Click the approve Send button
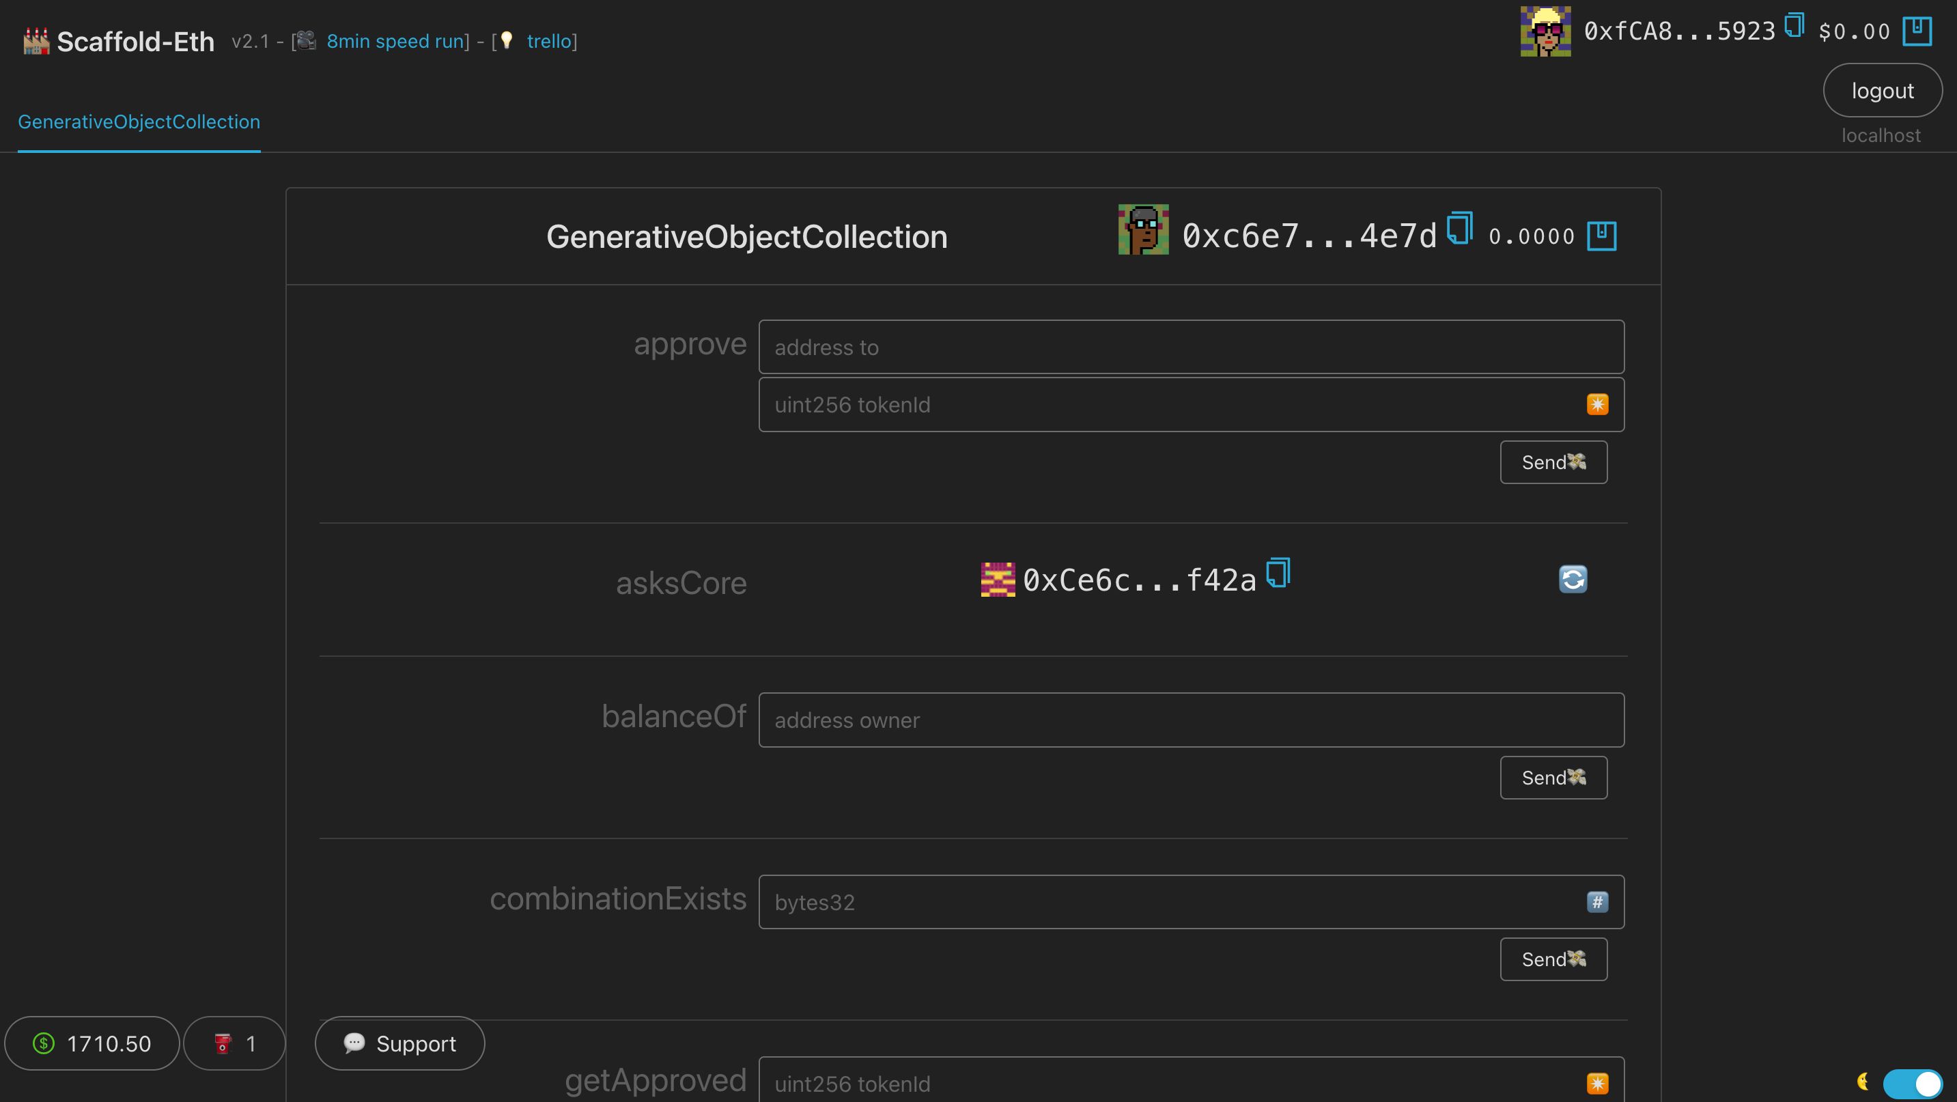 point(1553,461)
